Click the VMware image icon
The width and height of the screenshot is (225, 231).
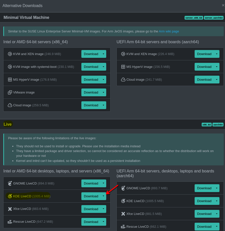(x=10, y=92)
